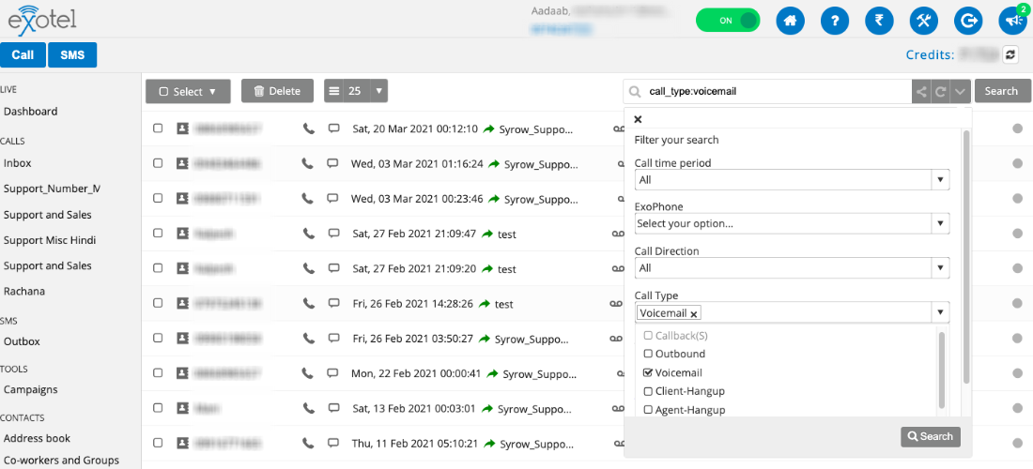Image resolution: width=1033 pixels, height=469 pixels.
Task: Click the top Search button
Action: [1001, 91]
